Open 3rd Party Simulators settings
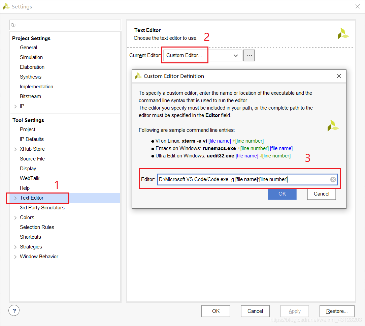Screen dimensions: 365x326 point(42,208)
